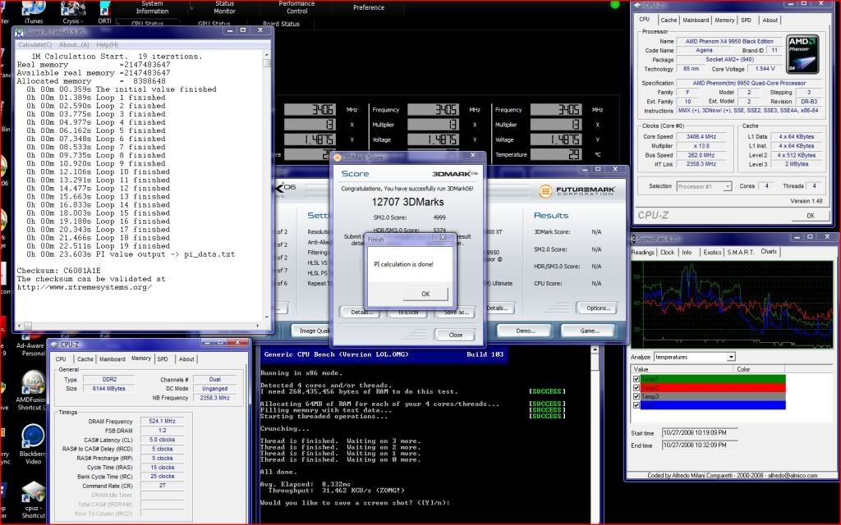Switch to Cache tab in top CPU-Z
Image resolution: width=841 pixels, height=525 pixels.
669,20
